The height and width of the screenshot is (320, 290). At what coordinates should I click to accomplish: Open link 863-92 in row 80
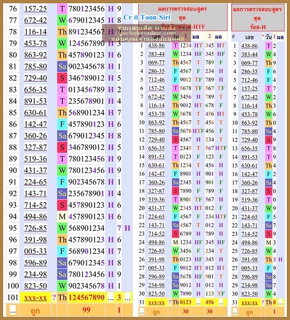coord(36,55)
